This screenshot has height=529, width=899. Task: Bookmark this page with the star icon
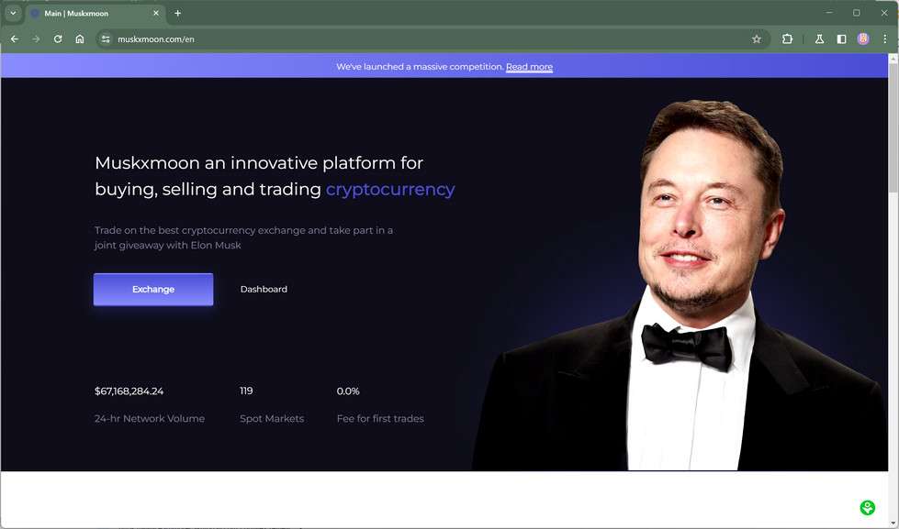757,39
